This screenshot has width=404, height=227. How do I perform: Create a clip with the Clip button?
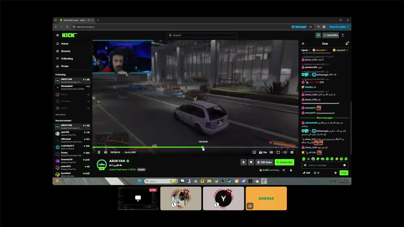(x=263, y=152)
